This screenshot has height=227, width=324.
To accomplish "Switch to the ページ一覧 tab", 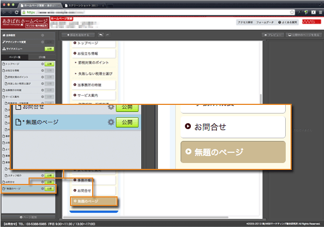I will (x=16, y=56).
